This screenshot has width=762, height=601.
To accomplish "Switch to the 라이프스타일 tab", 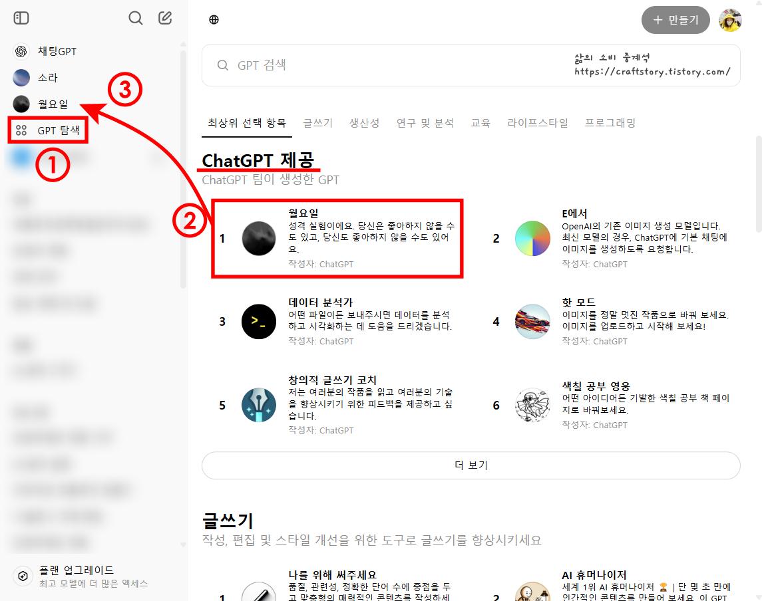I will [x=538, y=123].
